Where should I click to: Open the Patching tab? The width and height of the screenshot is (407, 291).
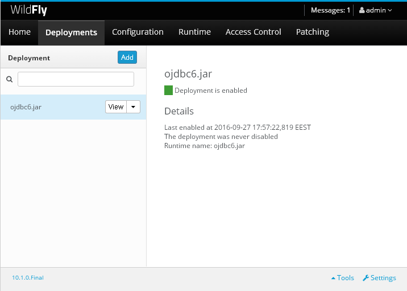pyautogui.click(x=313, y=32)
